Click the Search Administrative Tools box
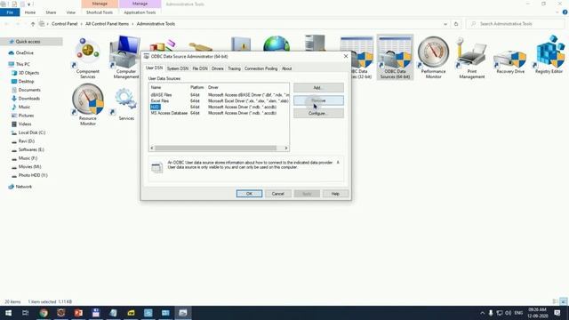The width and height of the screenshot is (569, 320). coord(516,24)
